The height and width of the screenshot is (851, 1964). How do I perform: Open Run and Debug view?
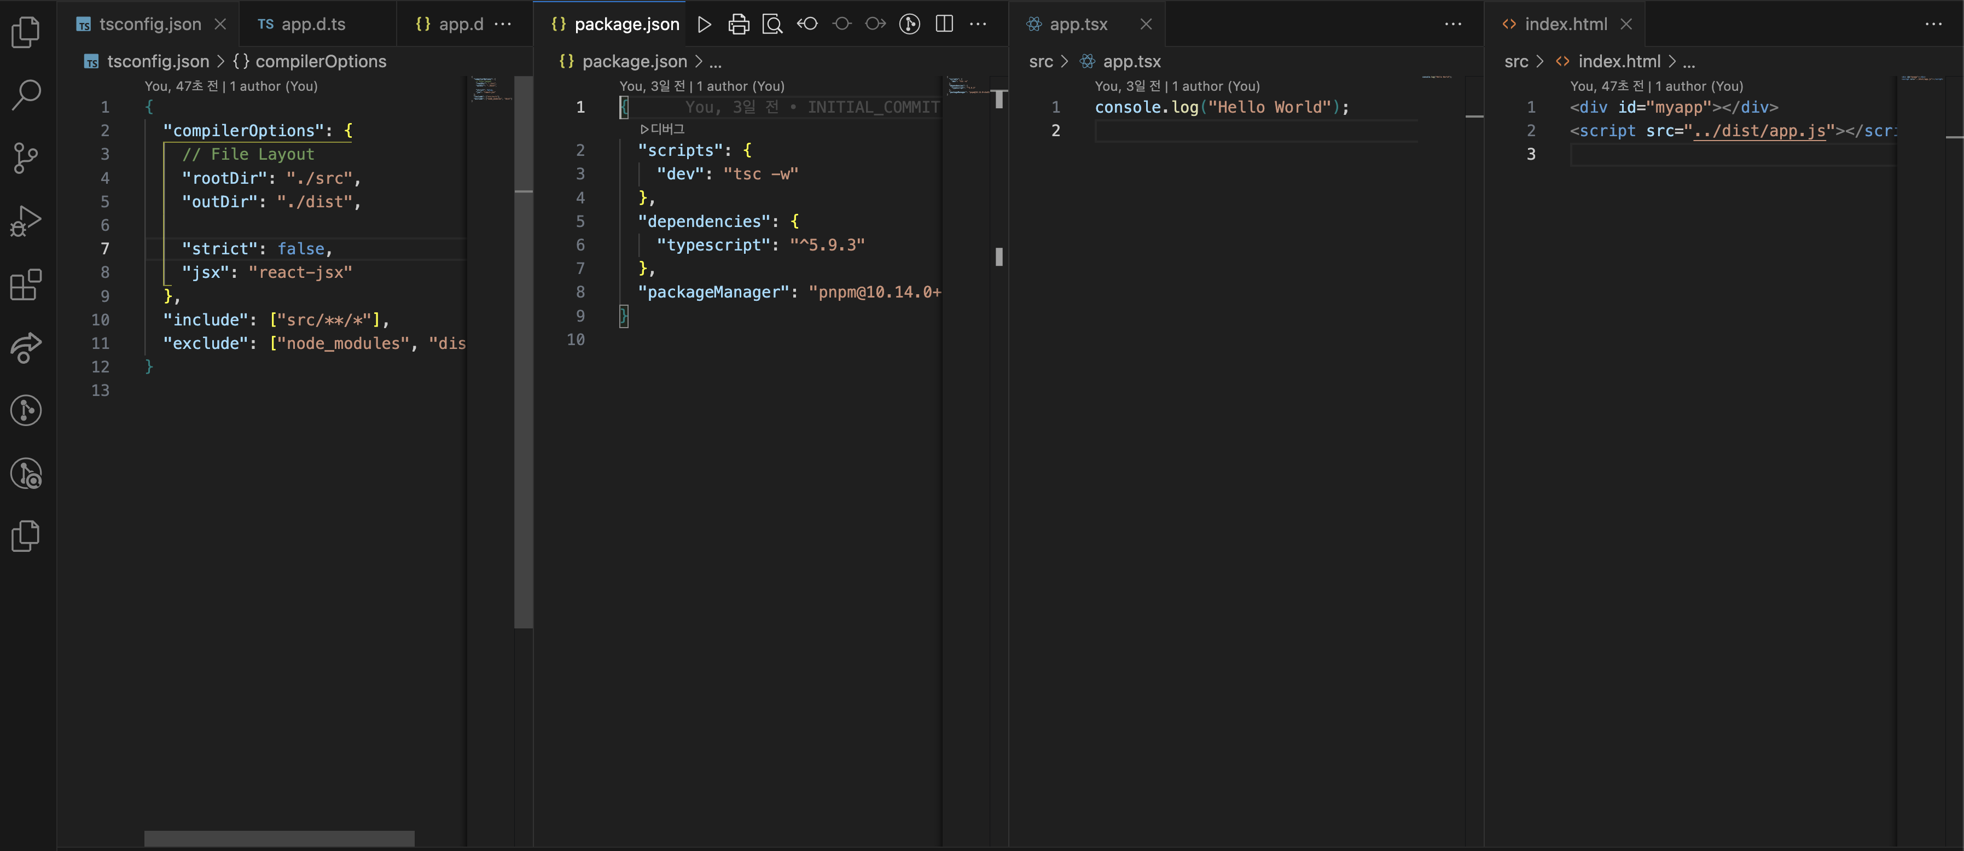[x=26, y=222]
